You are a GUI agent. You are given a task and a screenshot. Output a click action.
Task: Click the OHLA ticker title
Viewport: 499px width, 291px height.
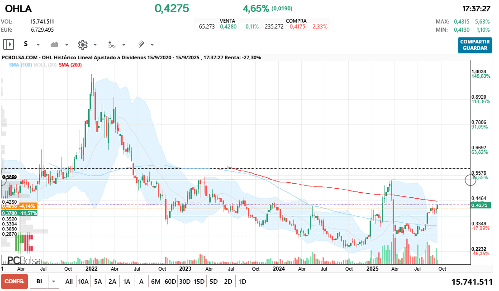[x=19, y=9]
